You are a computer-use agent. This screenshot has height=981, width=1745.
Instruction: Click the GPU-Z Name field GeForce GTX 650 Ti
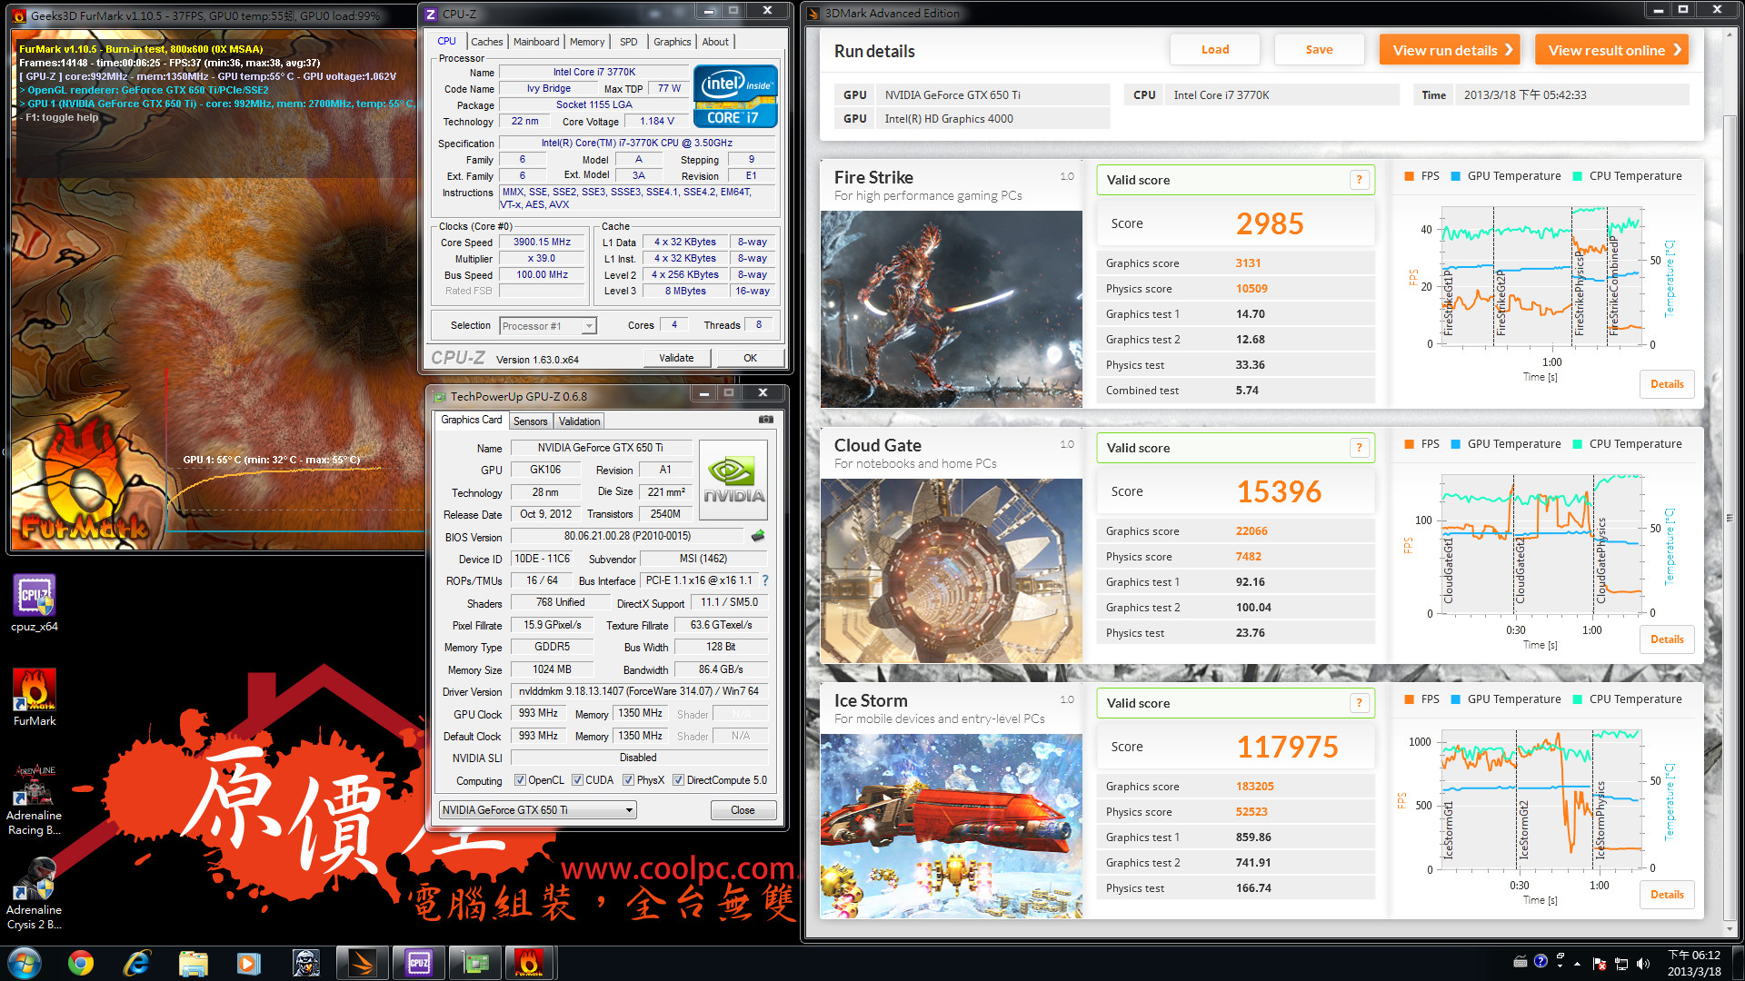tap(601, 448)
